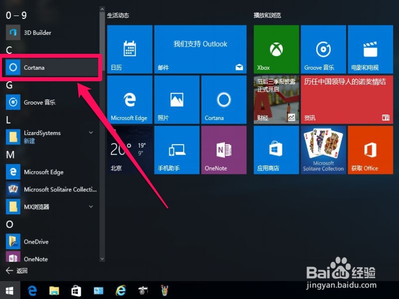Click the 播放和浏览 group title
Screen dimensions: 399x299
pos(267,15)
